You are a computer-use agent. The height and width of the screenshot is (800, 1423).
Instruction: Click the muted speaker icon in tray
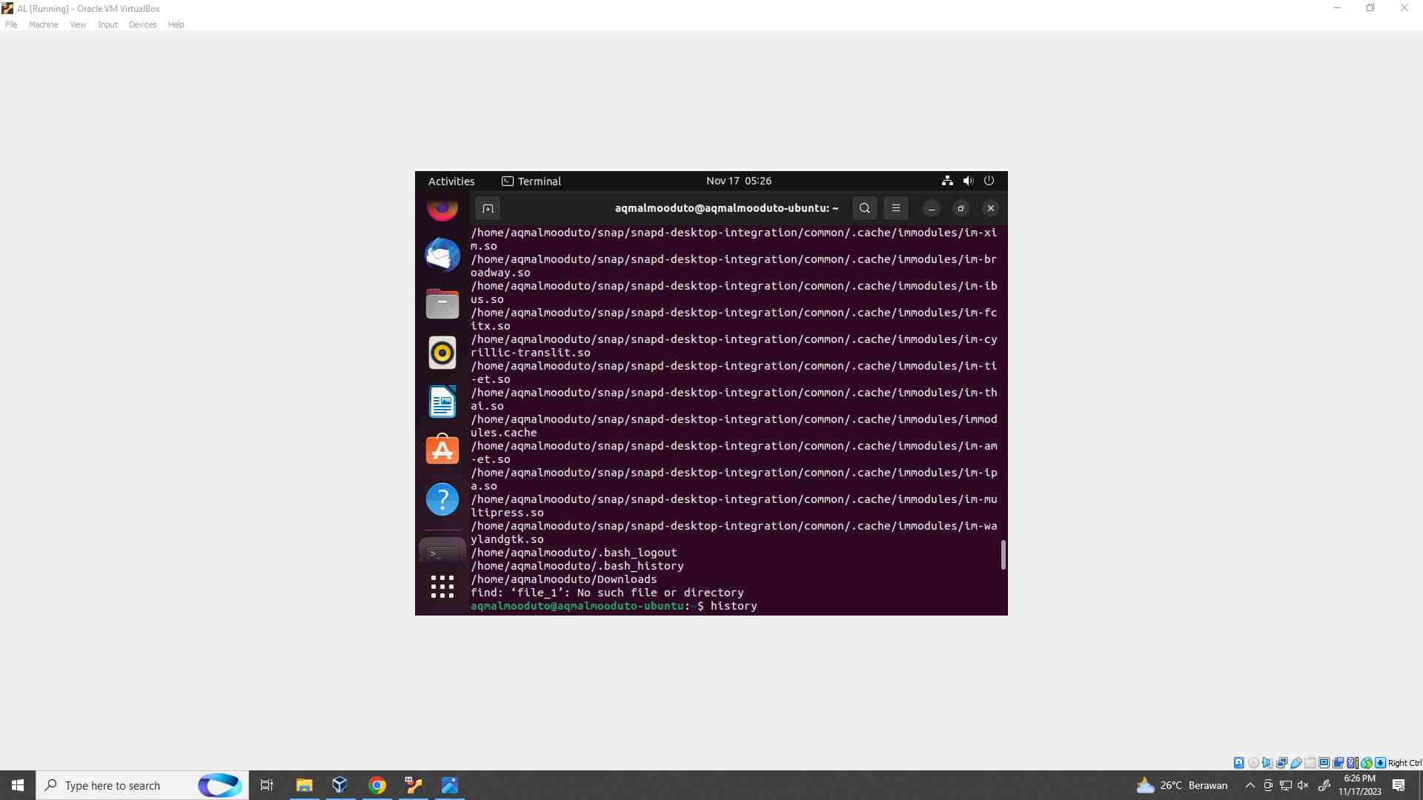click(1303, 785)
